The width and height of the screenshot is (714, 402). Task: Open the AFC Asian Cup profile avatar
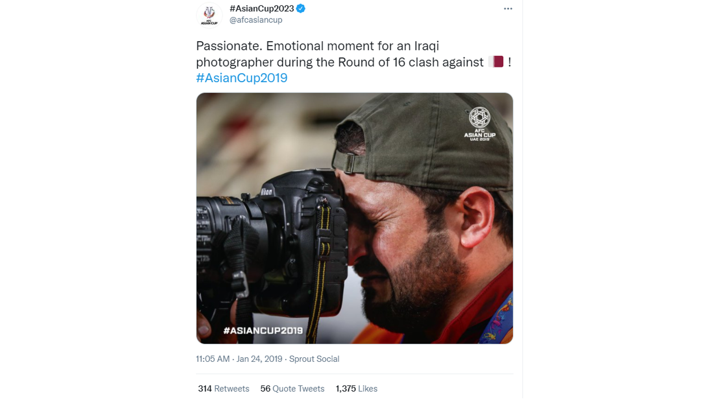[x=209, y=15]
